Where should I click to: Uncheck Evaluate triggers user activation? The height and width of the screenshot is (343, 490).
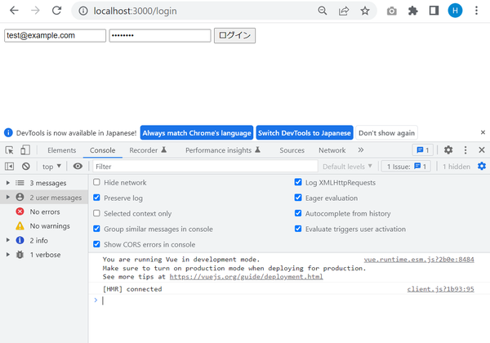click(x=298, y=229)
